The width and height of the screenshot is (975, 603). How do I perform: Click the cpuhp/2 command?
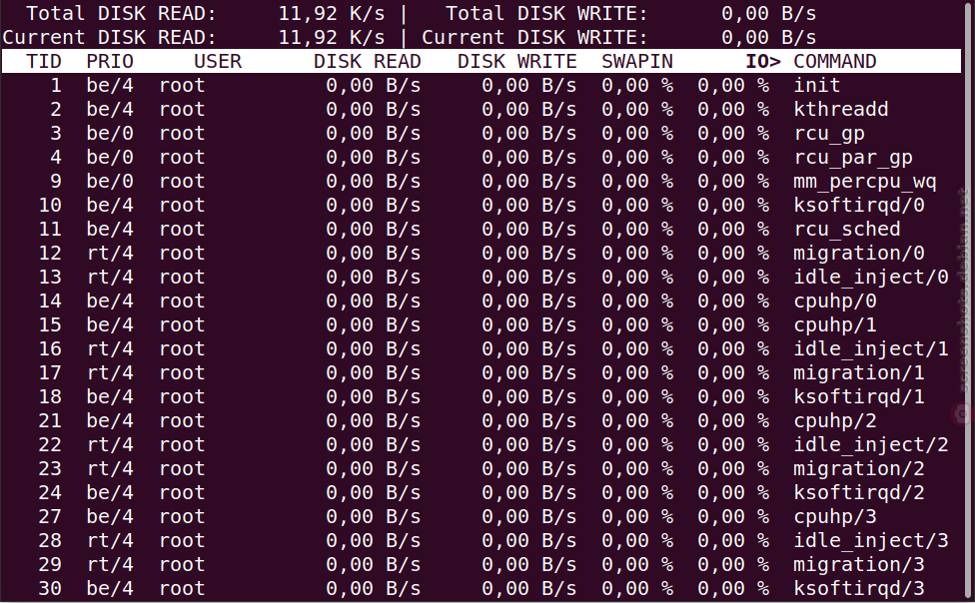(835, 421)
